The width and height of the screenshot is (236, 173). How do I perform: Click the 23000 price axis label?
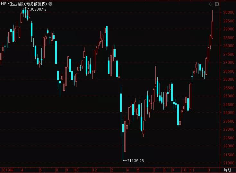(229, 129)
